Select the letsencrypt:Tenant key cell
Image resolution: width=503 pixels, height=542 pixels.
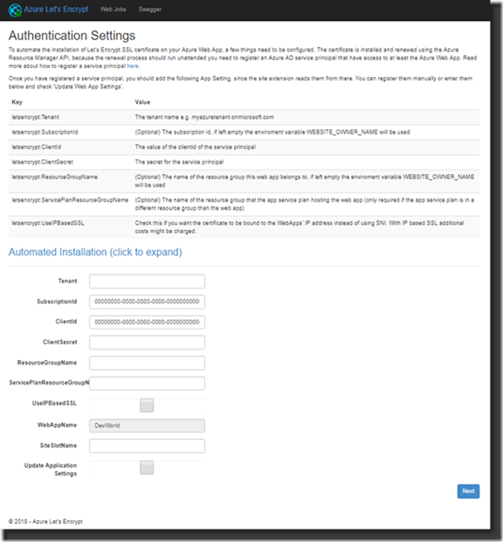(x=35, y=117)
